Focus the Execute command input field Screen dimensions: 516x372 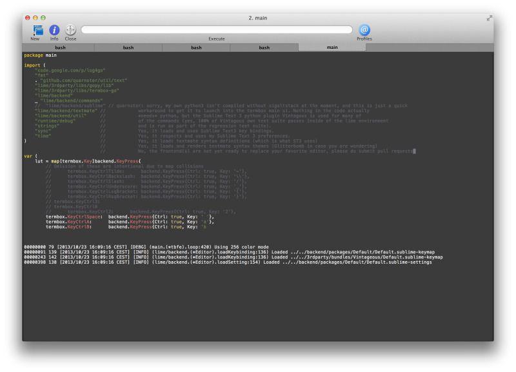217,30
